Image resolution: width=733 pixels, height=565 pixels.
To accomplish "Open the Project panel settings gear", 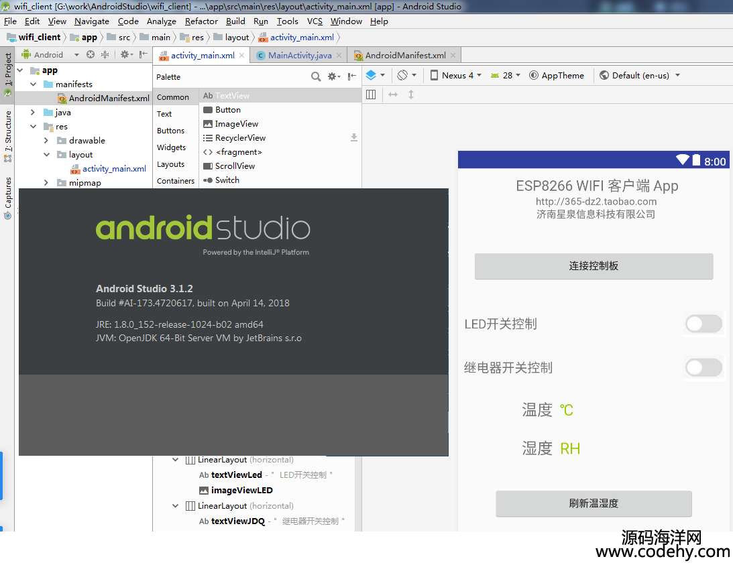I will click(x=126, y=55).
